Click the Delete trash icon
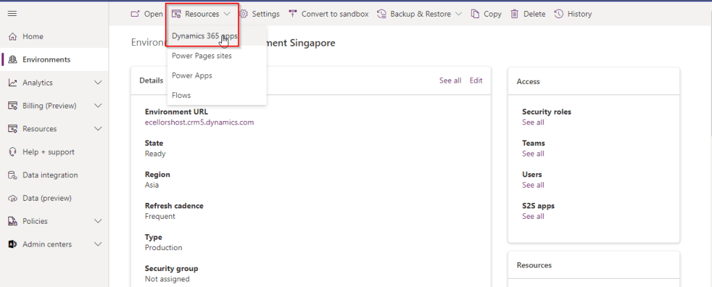This screenshot has height=287, width=712. click(x=514, y=14)
